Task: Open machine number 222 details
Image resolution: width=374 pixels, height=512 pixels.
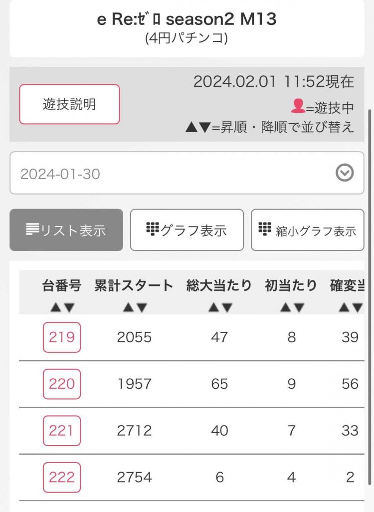Action: tap(62, 478)
